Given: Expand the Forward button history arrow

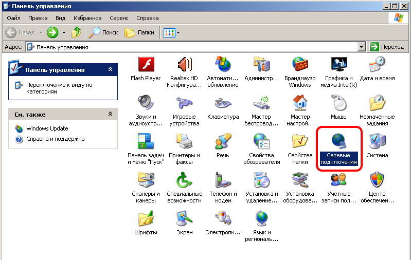Looking at the screenshot, I should [64, 33].
